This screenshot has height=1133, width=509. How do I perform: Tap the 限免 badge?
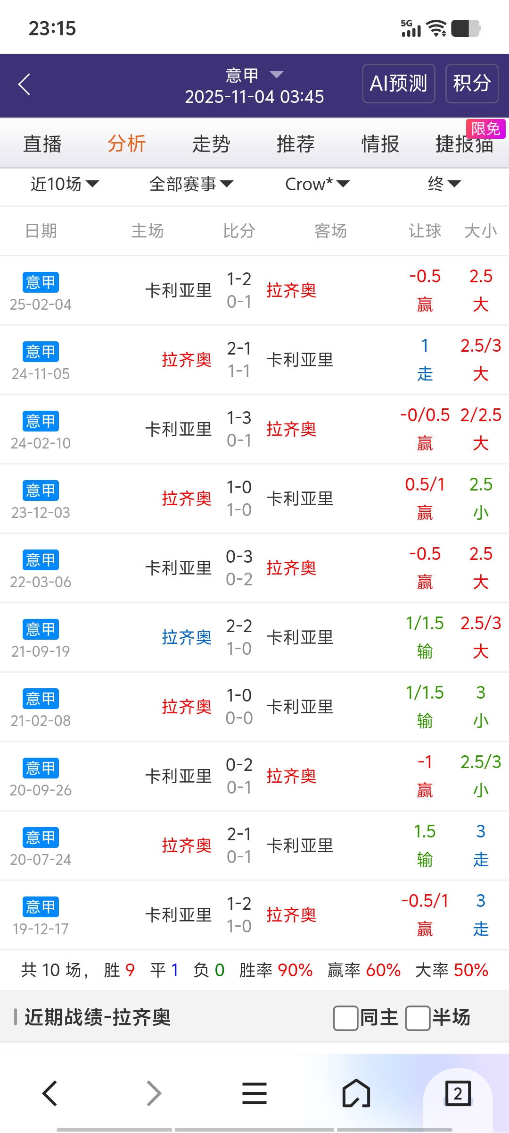point(485,129)
